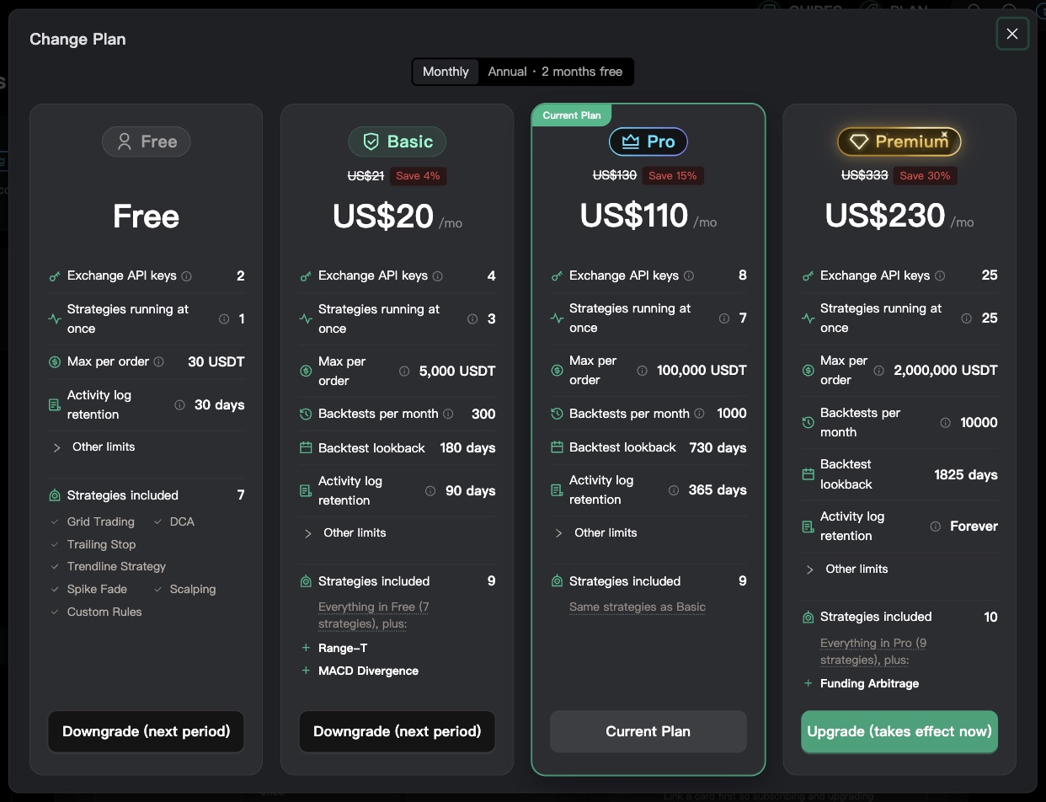Screen dimensions: 1046x802
Task: Click info icon for Premium plan Activity log retention
Action: (936, 527)
